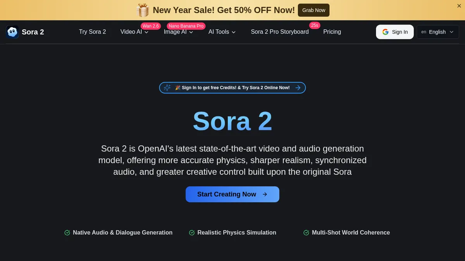Expand the Image AI dropdown

tap(178, 32)
